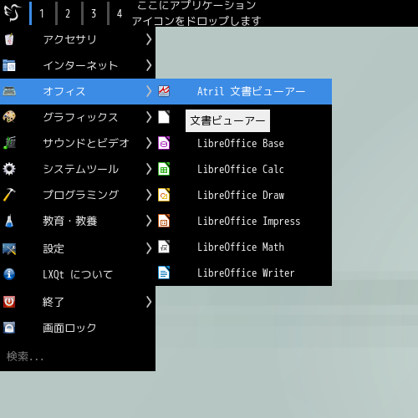The image size is (418, 418).
Task: Launch Atril 文書ビューアー via its icon
Action: (x=164, y=91)
